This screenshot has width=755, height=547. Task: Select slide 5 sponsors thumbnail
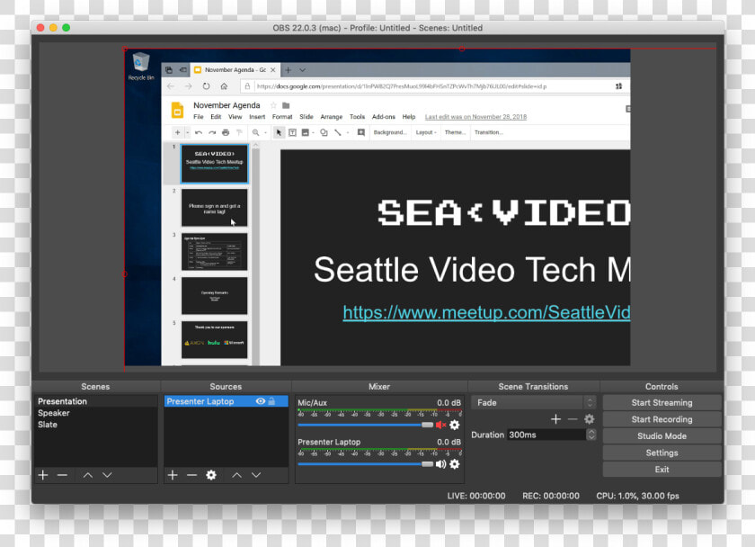(214, 340)
